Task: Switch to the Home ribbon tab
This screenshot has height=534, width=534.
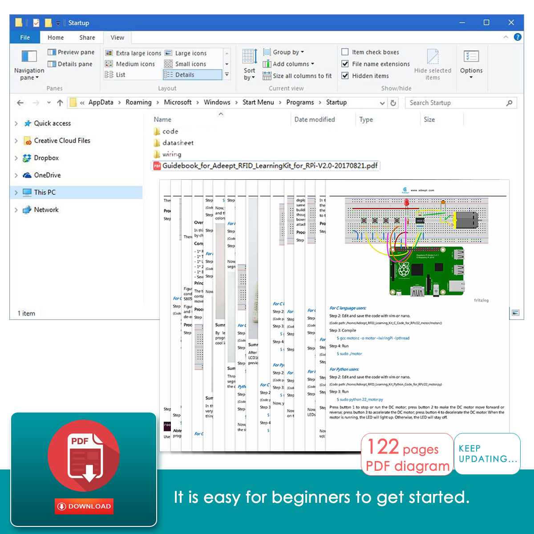Action: (x=56, y=38)
